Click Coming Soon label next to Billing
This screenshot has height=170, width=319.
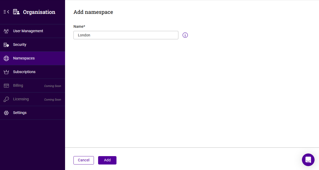(x=52, y=86)
